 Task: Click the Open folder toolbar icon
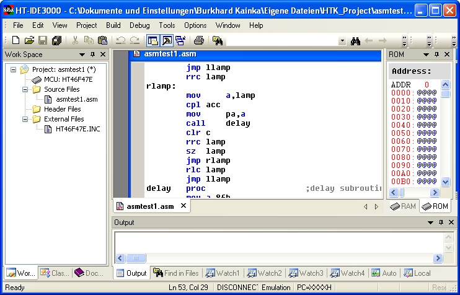coord(29,41)
